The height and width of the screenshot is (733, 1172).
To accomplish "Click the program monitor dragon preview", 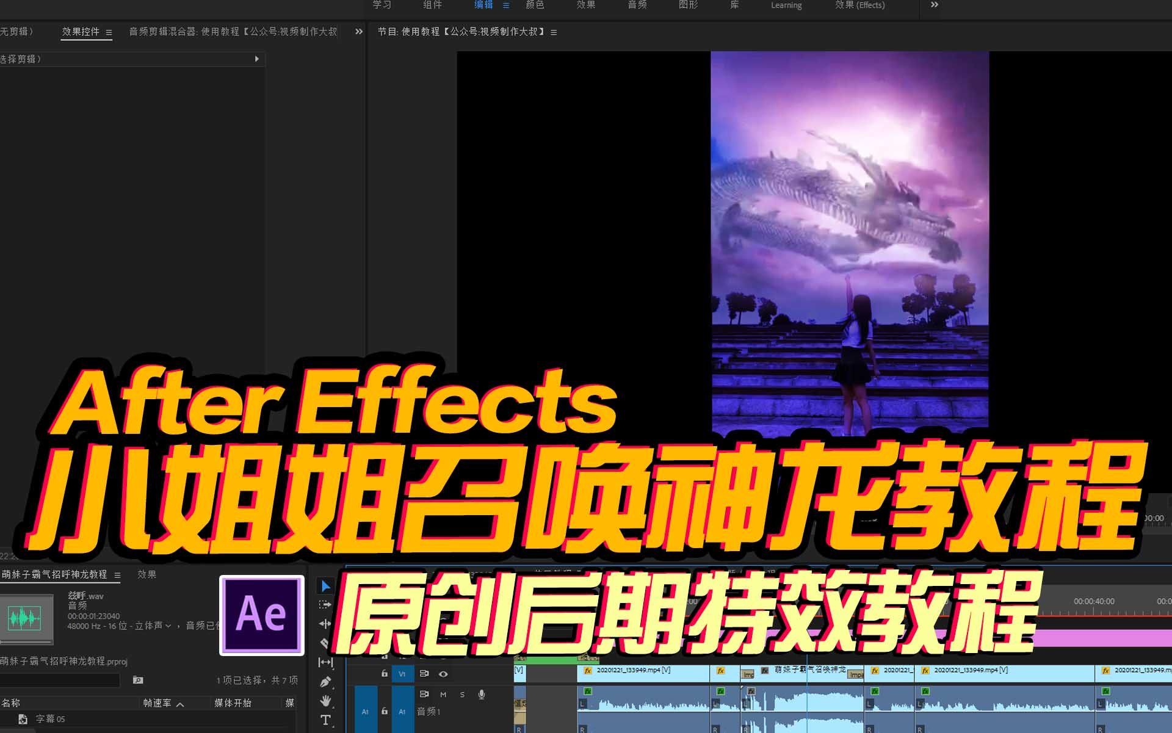I will click(x=850, y=242).
